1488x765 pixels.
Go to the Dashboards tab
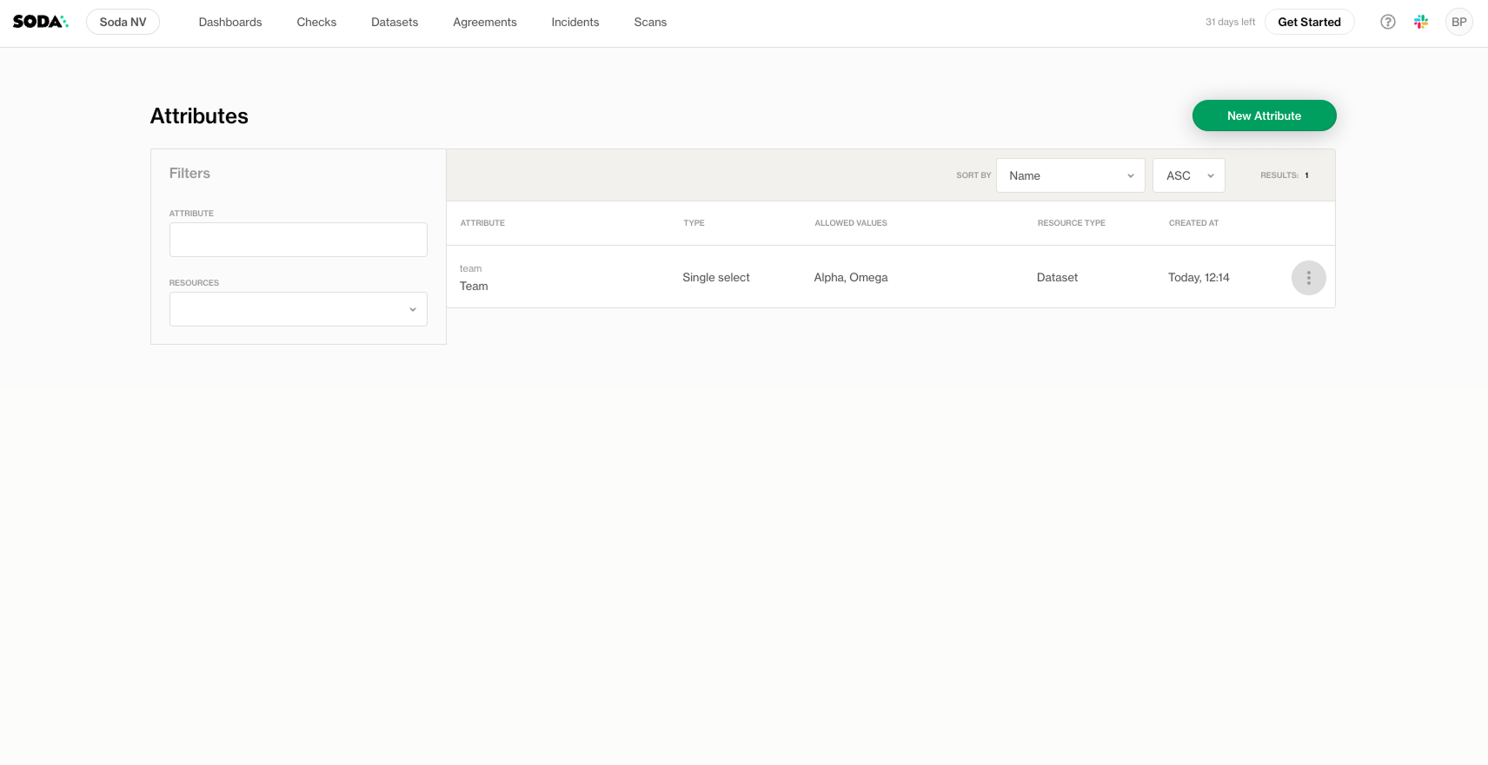(229, 22)
